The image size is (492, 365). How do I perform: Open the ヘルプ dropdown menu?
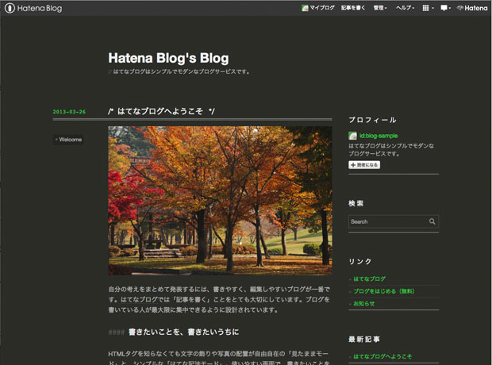click(x=405, y=8)
